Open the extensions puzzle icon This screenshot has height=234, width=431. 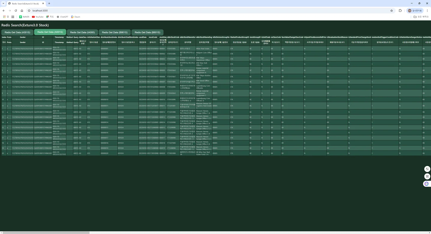pyautogui.click(x=400, y=10)
